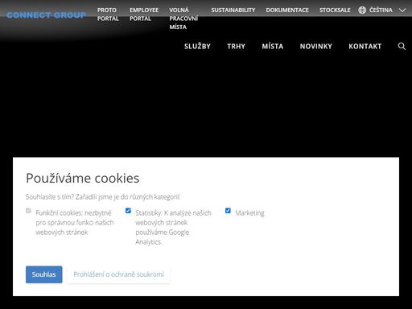Open the Stocksale link
Viewport: 412px width, 309px height.
coord(335,10)
